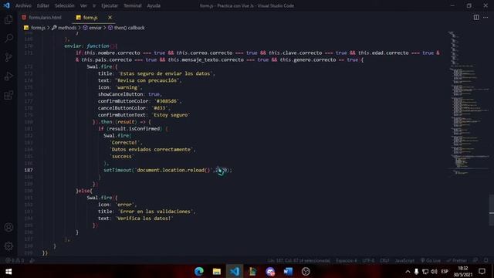Show hidden system tray icons

pos(408,271)
